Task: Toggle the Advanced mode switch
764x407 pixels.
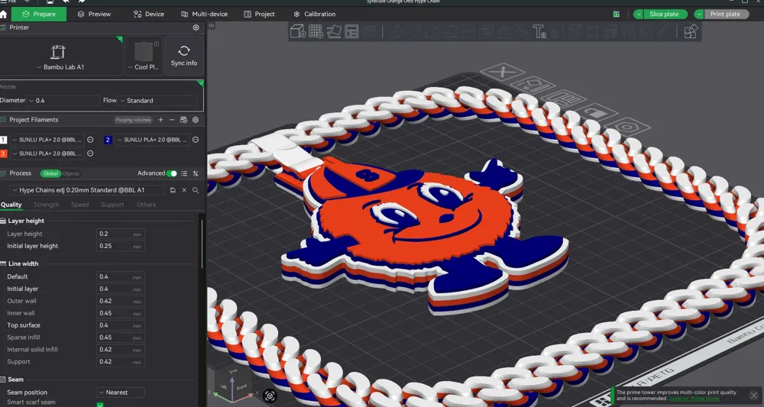Action: [x=171, y=173]
